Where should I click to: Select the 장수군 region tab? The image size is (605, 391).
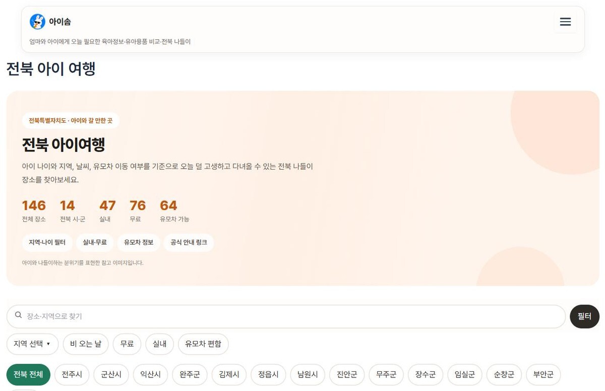[426, 375]
